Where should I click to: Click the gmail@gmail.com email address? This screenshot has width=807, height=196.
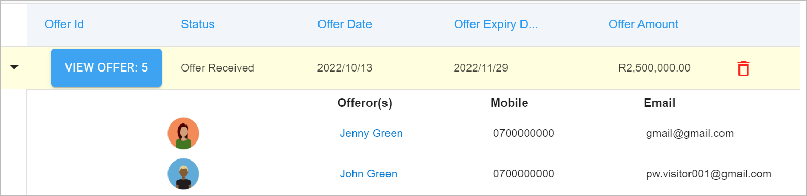point(690,133)
